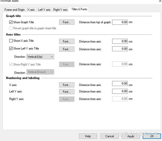Open the X axis tab
Viewport: 162px width, 141px height.
click(x=31, y=10)
